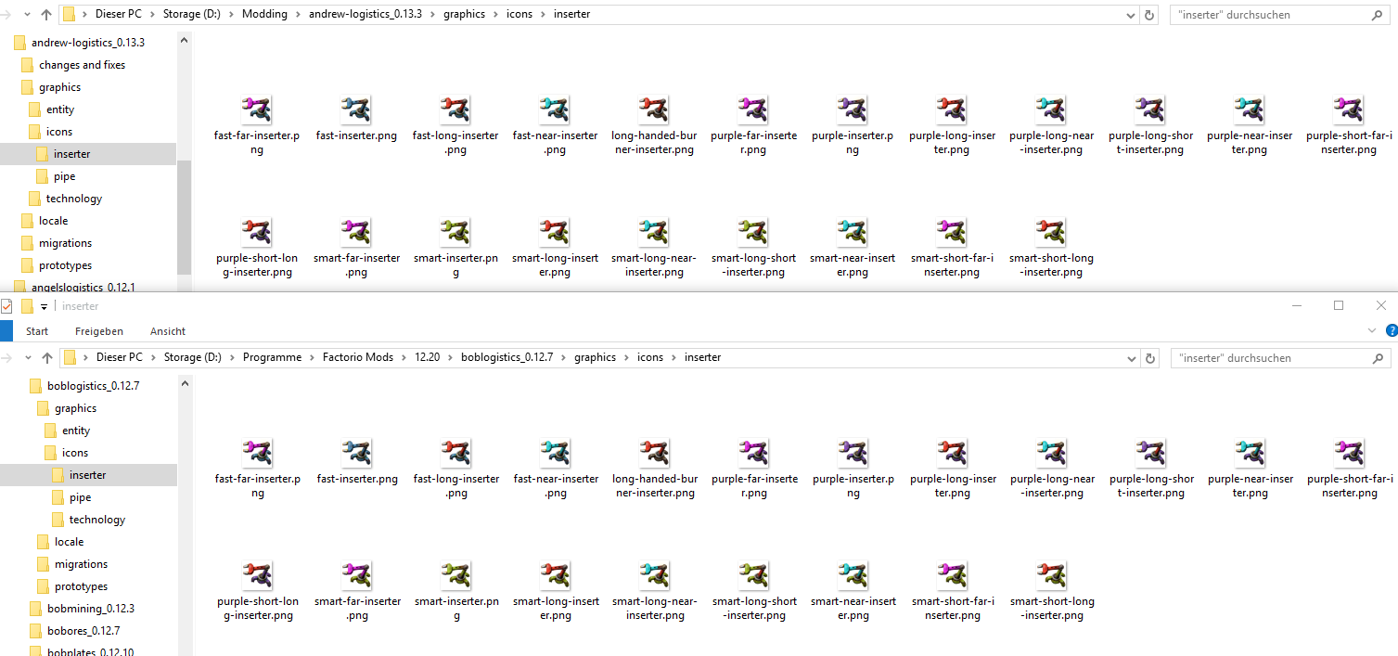This screenshot has height=656, width=1398.
Task: Go up one level in the andrew-logistics window
Action: pos(46,15)
